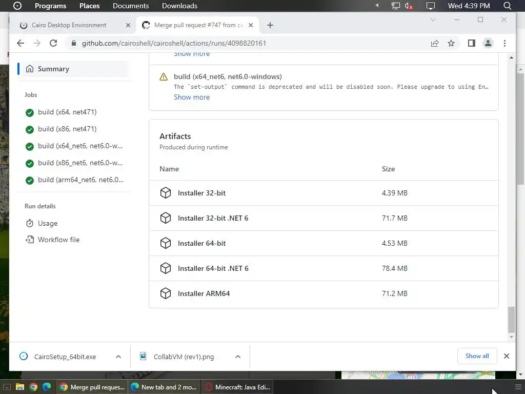Open a new browser tab

(270, 25)
